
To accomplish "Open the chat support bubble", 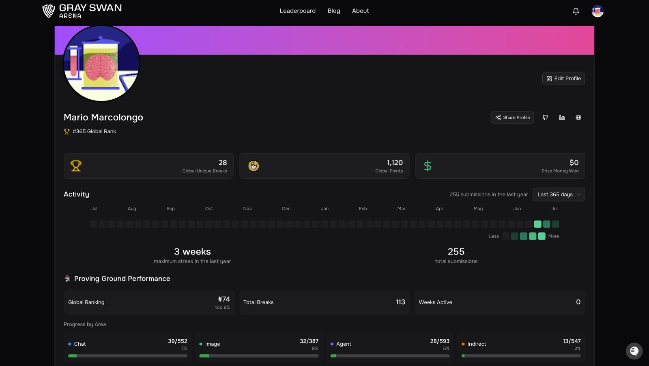I will click(634, 351).
